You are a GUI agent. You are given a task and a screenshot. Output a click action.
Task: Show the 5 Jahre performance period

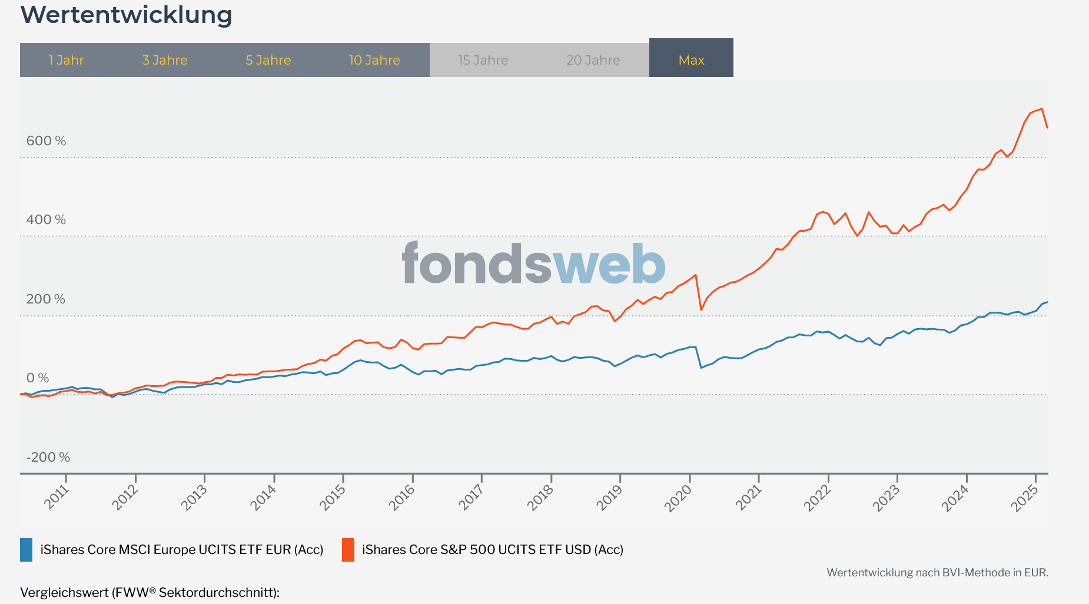pos(268,60)
